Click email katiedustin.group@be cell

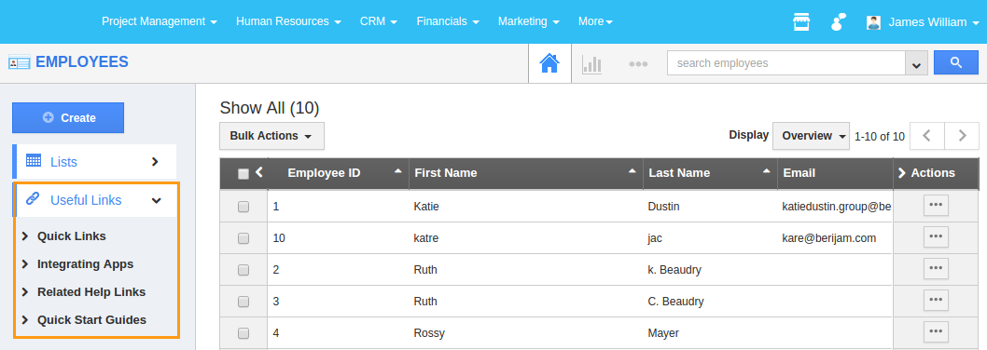coord(836,206)
